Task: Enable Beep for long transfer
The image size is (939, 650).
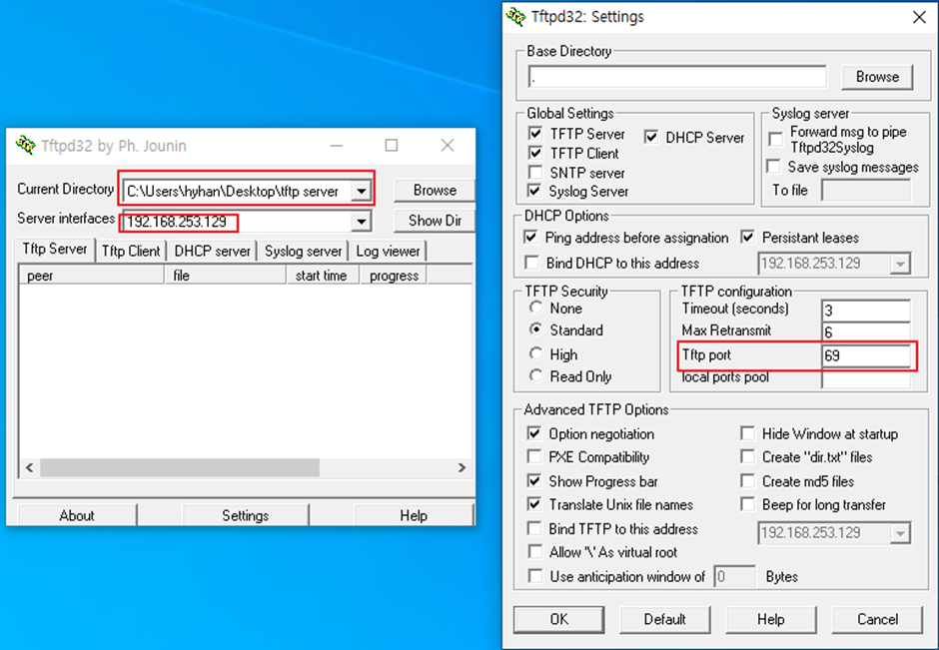Action: tap(747, 504)
